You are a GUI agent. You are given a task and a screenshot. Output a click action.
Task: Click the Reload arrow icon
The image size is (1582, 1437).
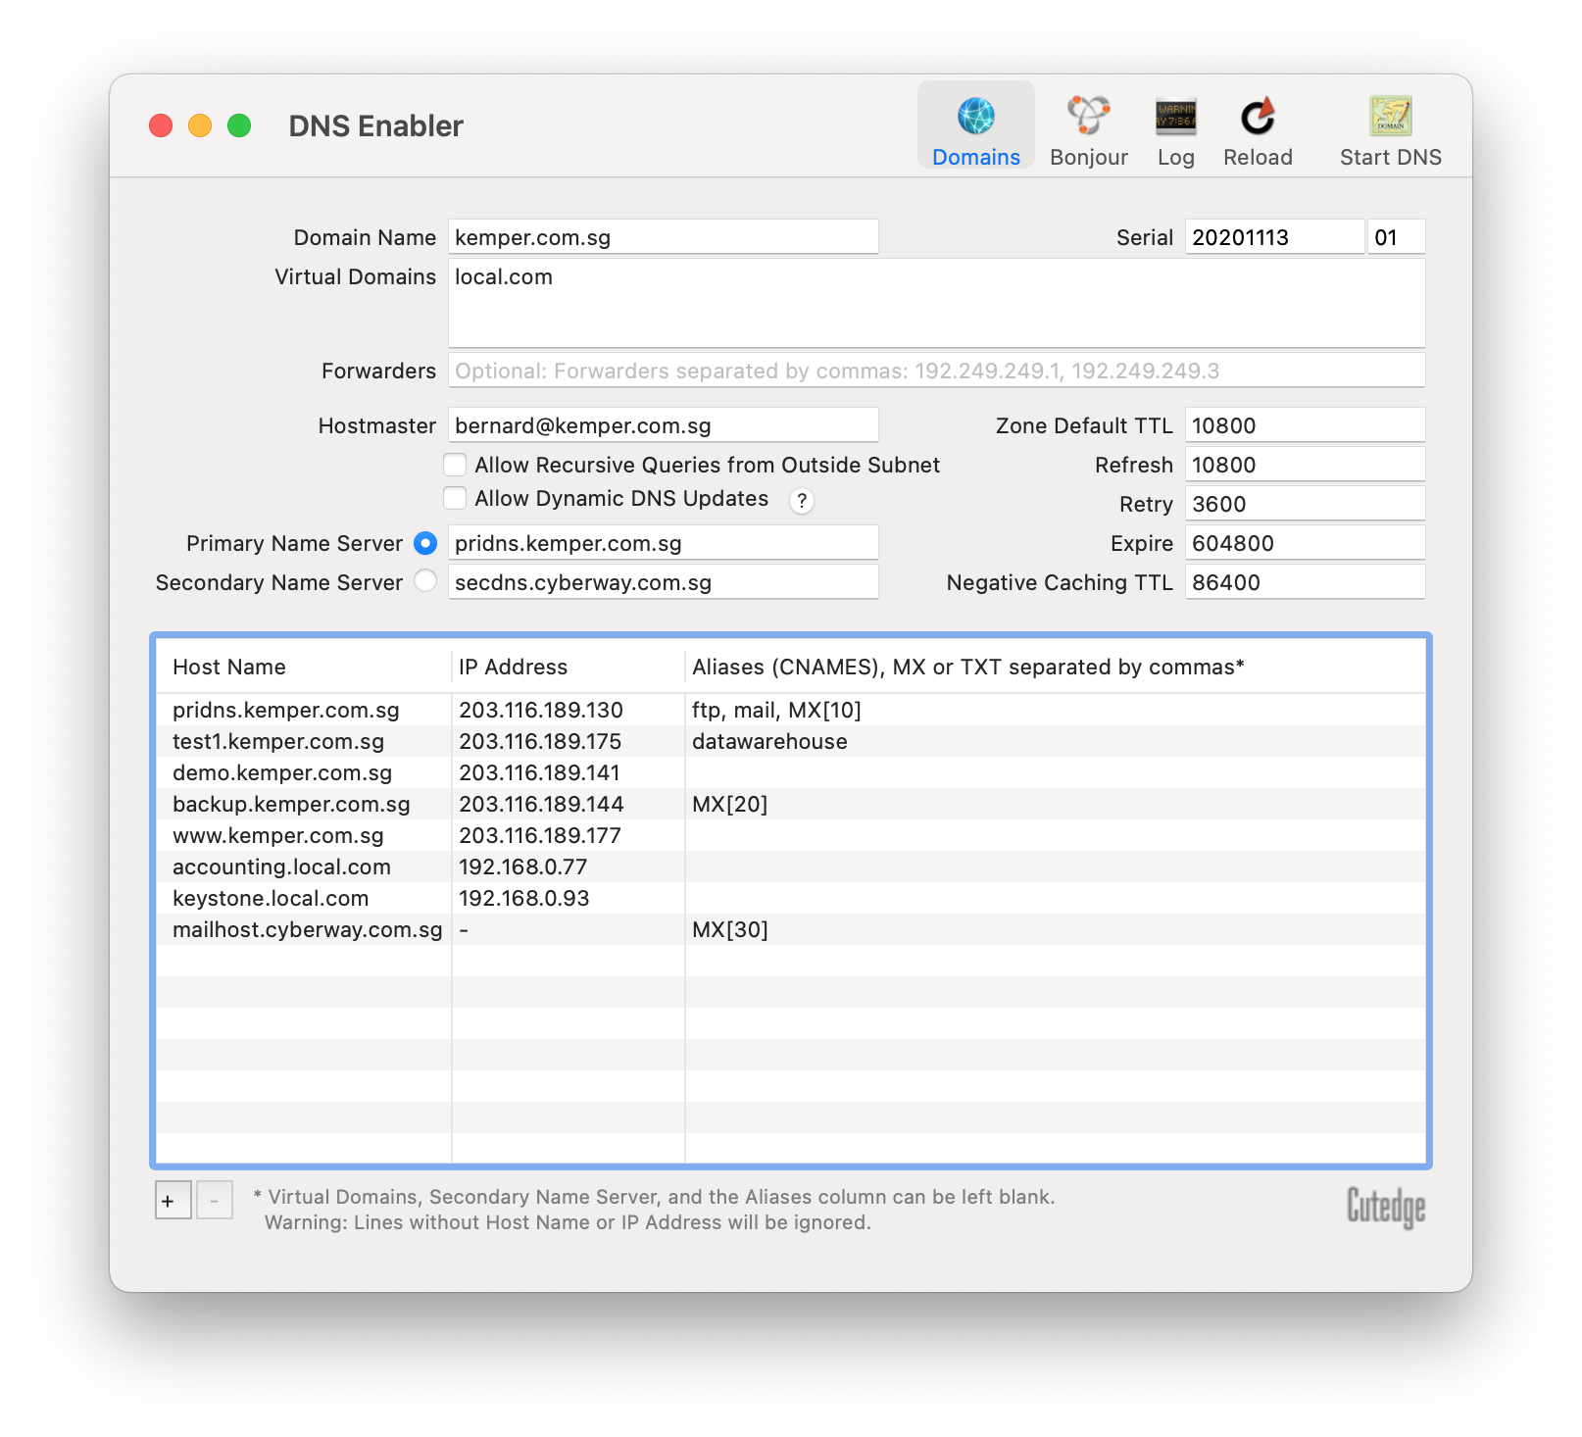[x=1258, y=117]
